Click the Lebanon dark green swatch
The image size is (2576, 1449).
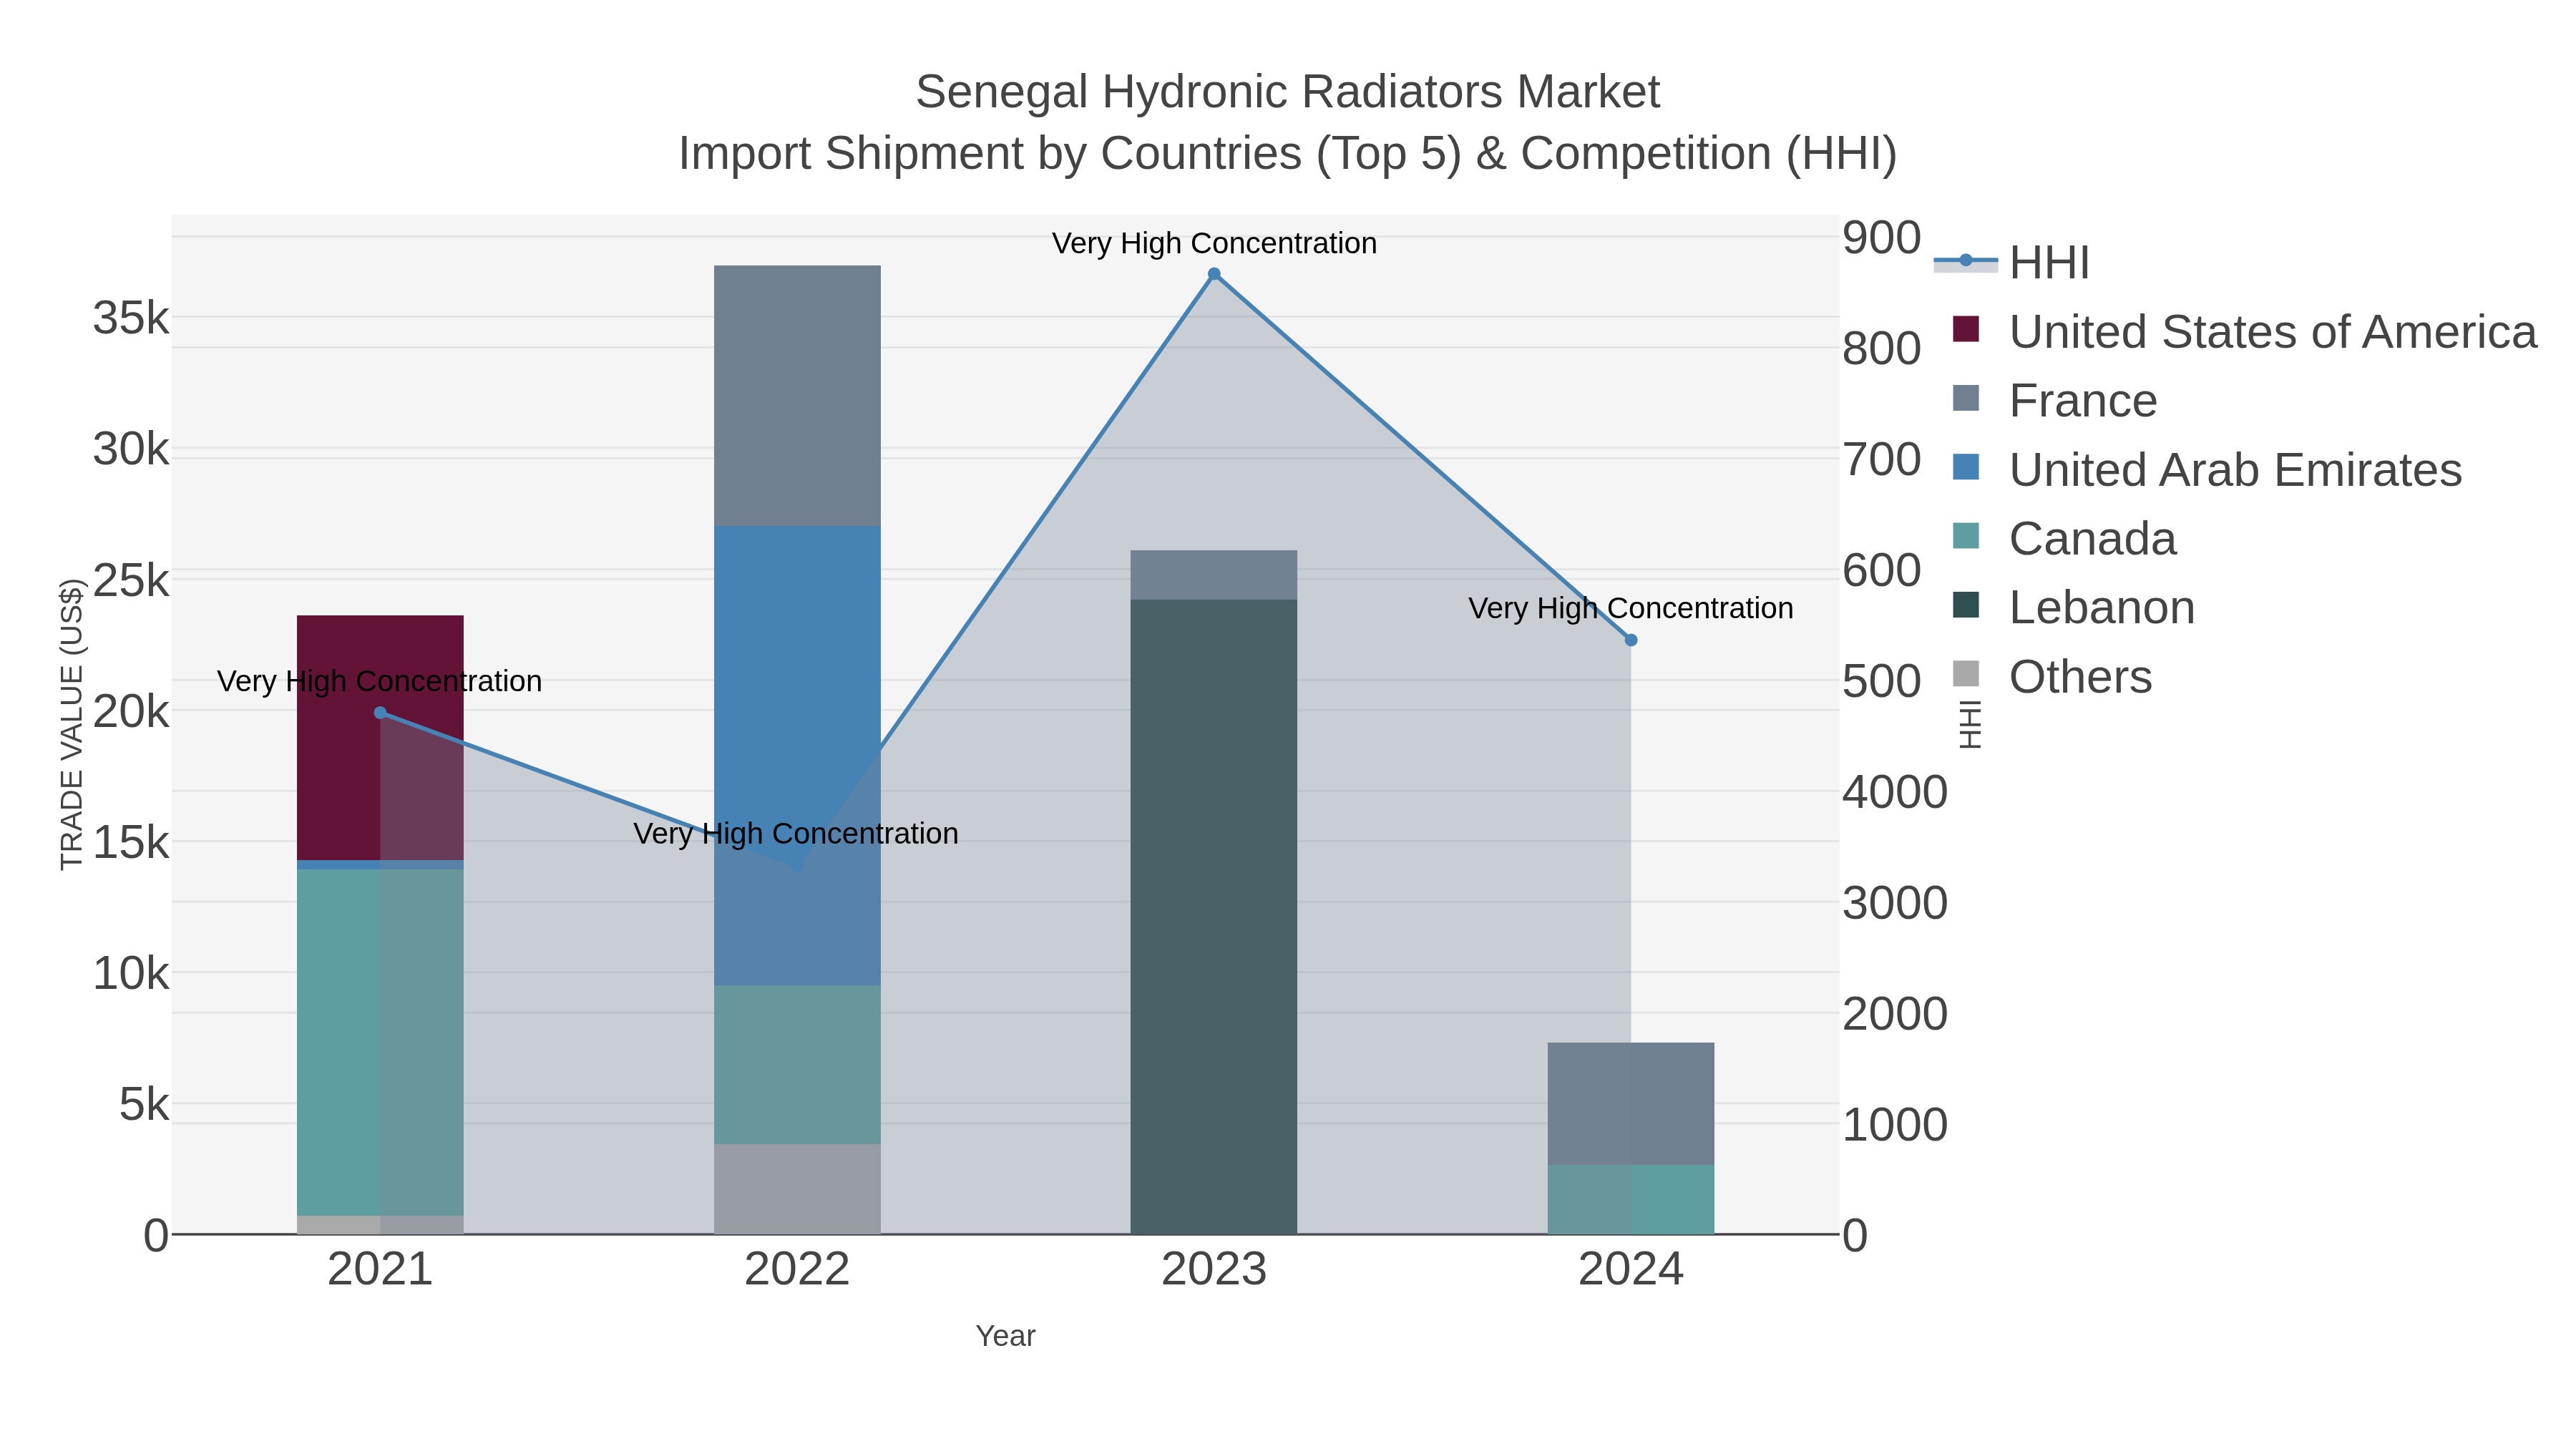[1966, 605]
